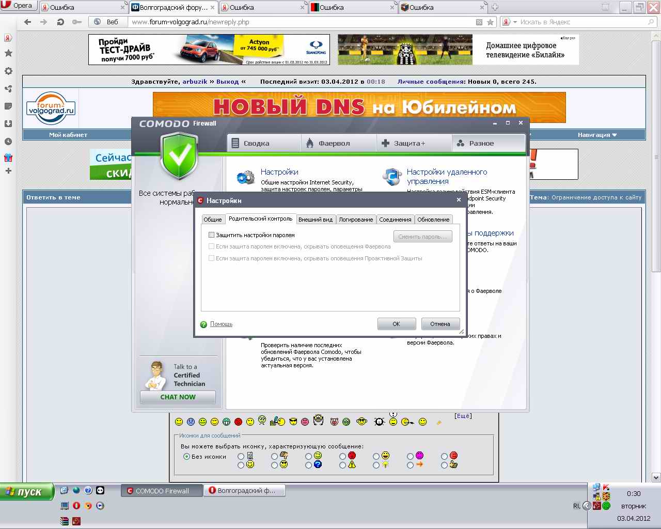Click the remote management icon in COMODO
661x529 pixels.
pos(392,177)
